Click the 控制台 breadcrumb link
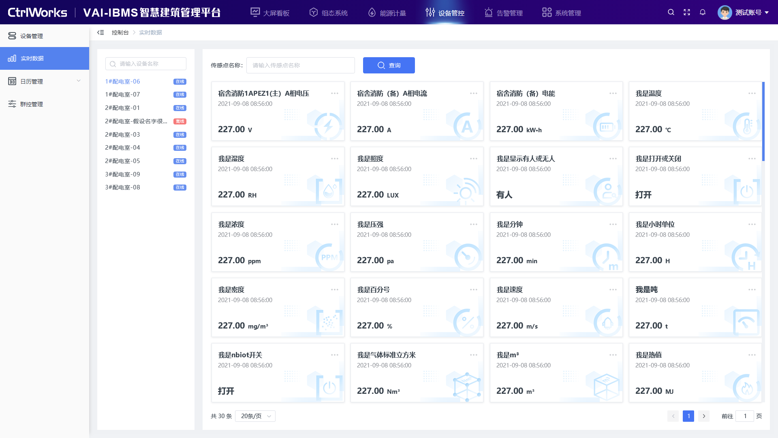This screenshot has height=438, width=778. [120, 32]
